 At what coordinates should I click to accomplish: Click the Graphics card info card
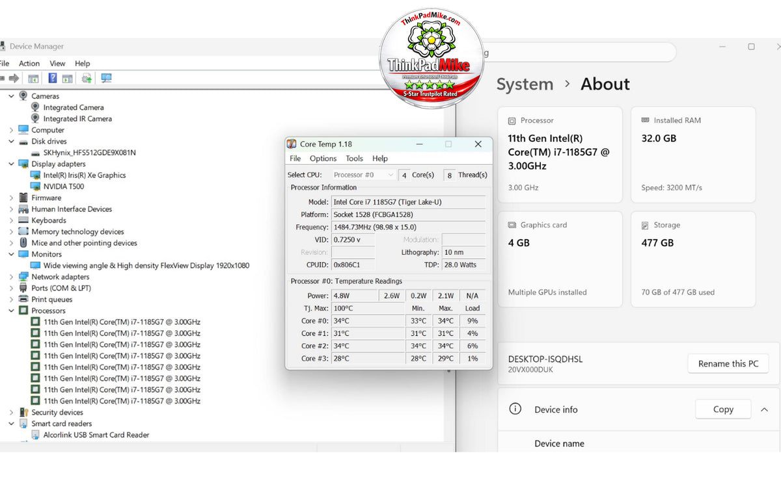tap(560, 259)
